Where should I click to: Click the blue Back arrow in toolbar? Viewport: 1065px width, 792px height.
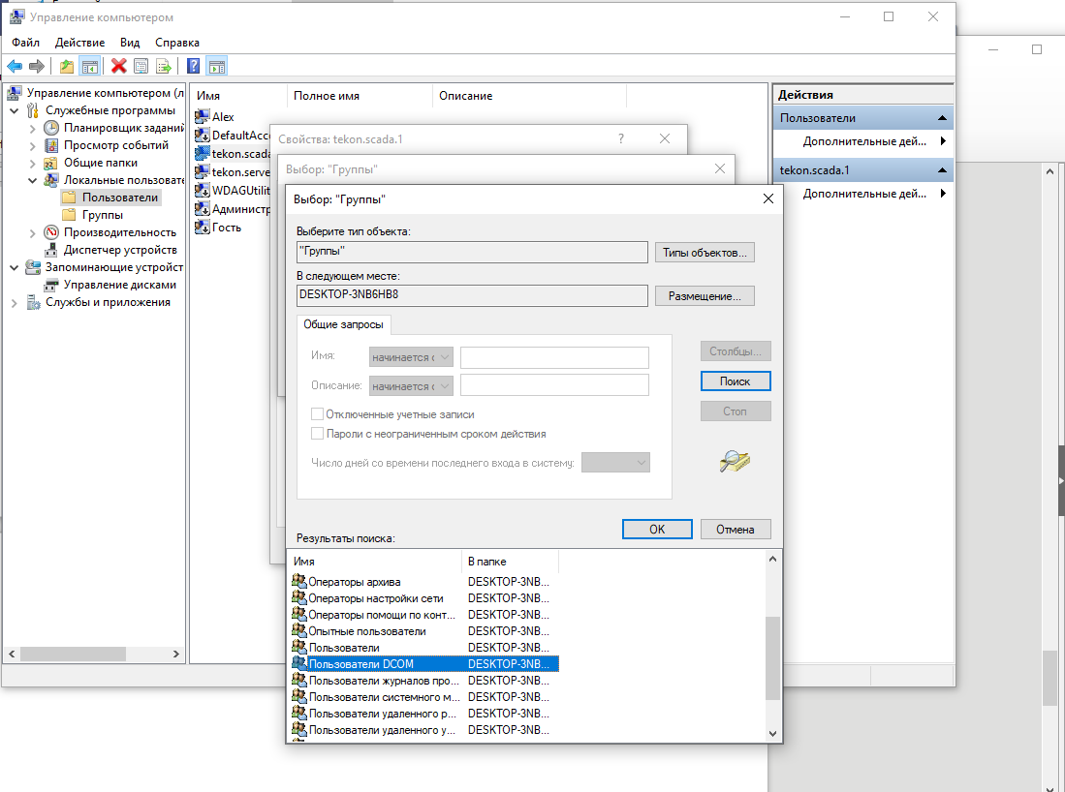pyautogui.click(x=15, y=66)
